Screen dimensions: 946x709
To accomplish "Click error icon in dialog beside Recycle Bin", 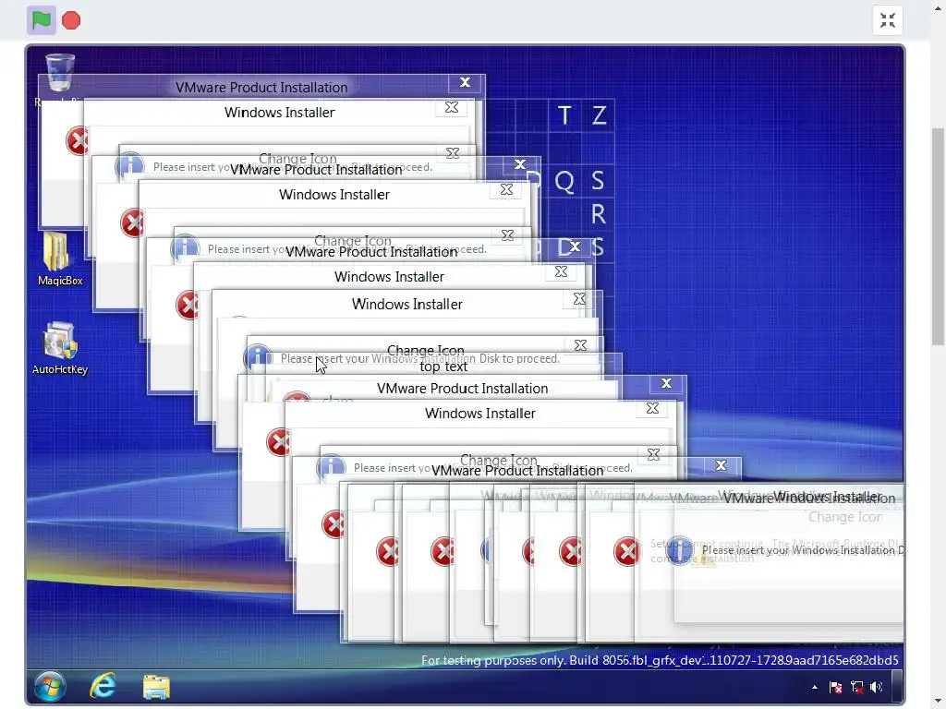I will point(78,140).
